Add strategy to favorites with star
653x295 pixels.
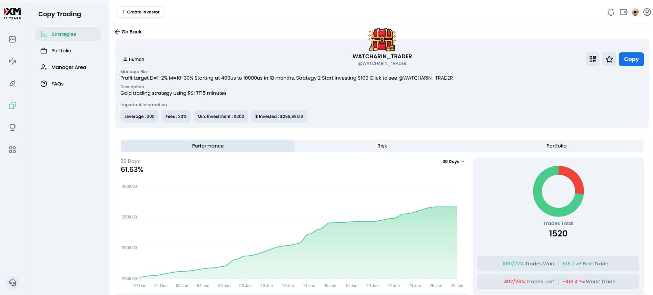pos(609,59)
